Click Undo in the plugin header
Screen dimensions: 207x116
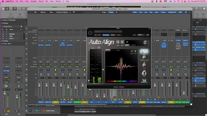[113, 35]
